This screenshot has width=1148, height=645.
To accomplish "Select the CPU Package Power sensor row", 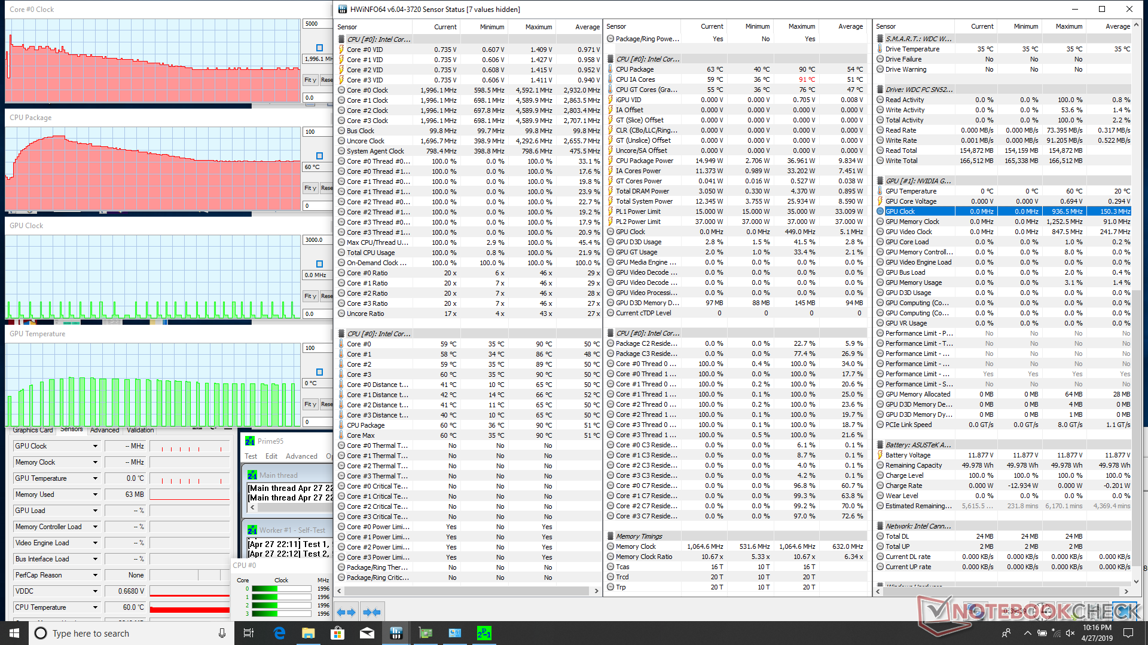I will tap(735, 161).
